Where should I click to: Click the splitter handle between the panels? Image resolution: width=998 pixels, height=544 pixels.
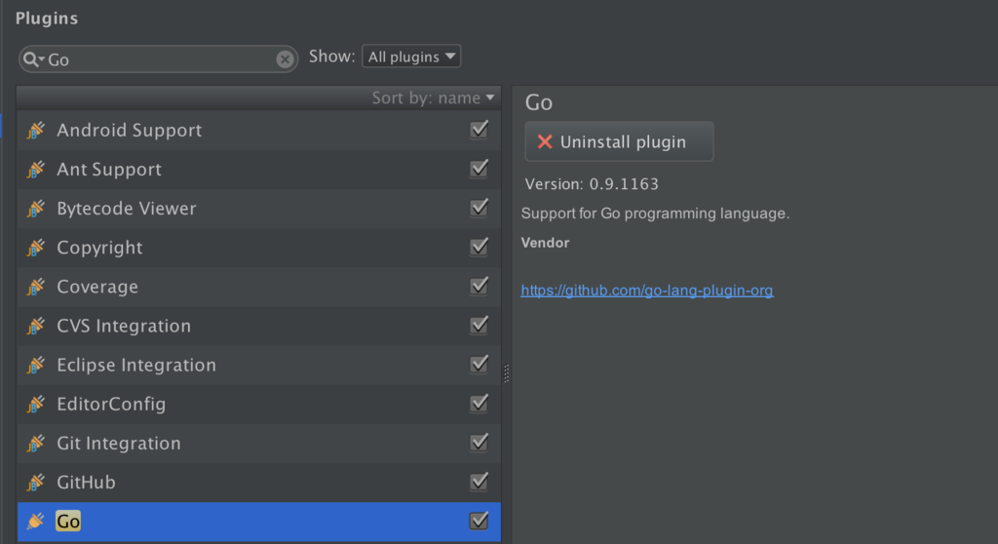tap(507, 373)
